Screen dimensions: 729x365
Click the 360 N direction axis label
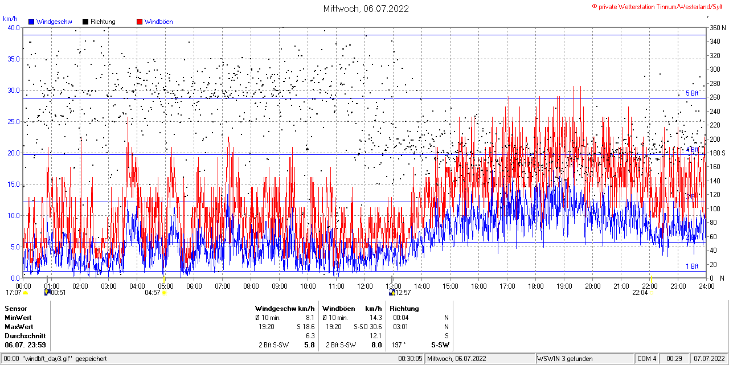718,28
